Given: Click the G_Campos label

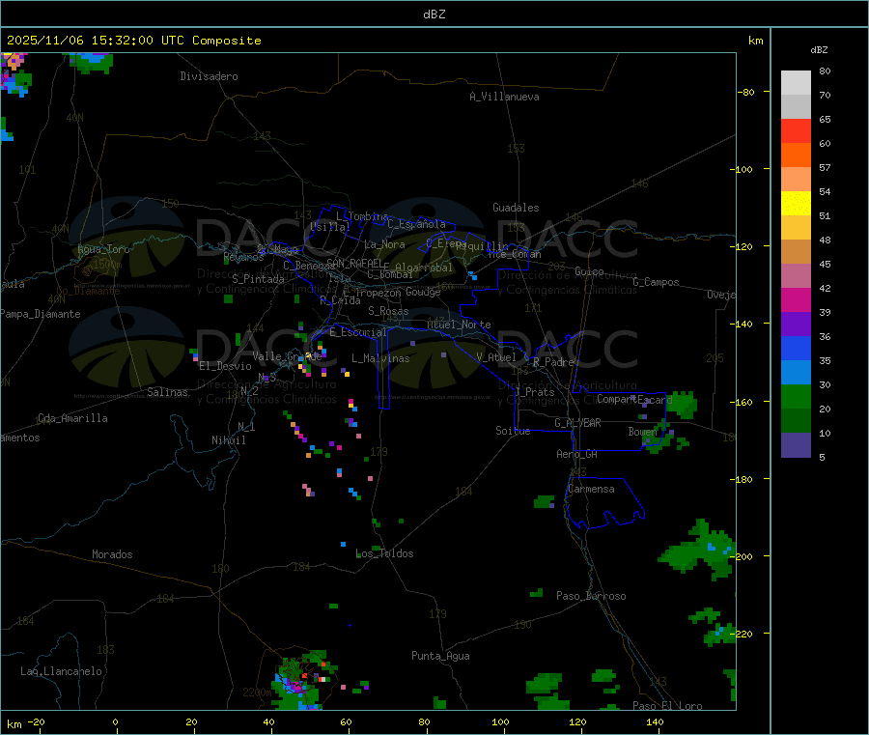Looking at the screenshot, I should (x=657, y=282).
